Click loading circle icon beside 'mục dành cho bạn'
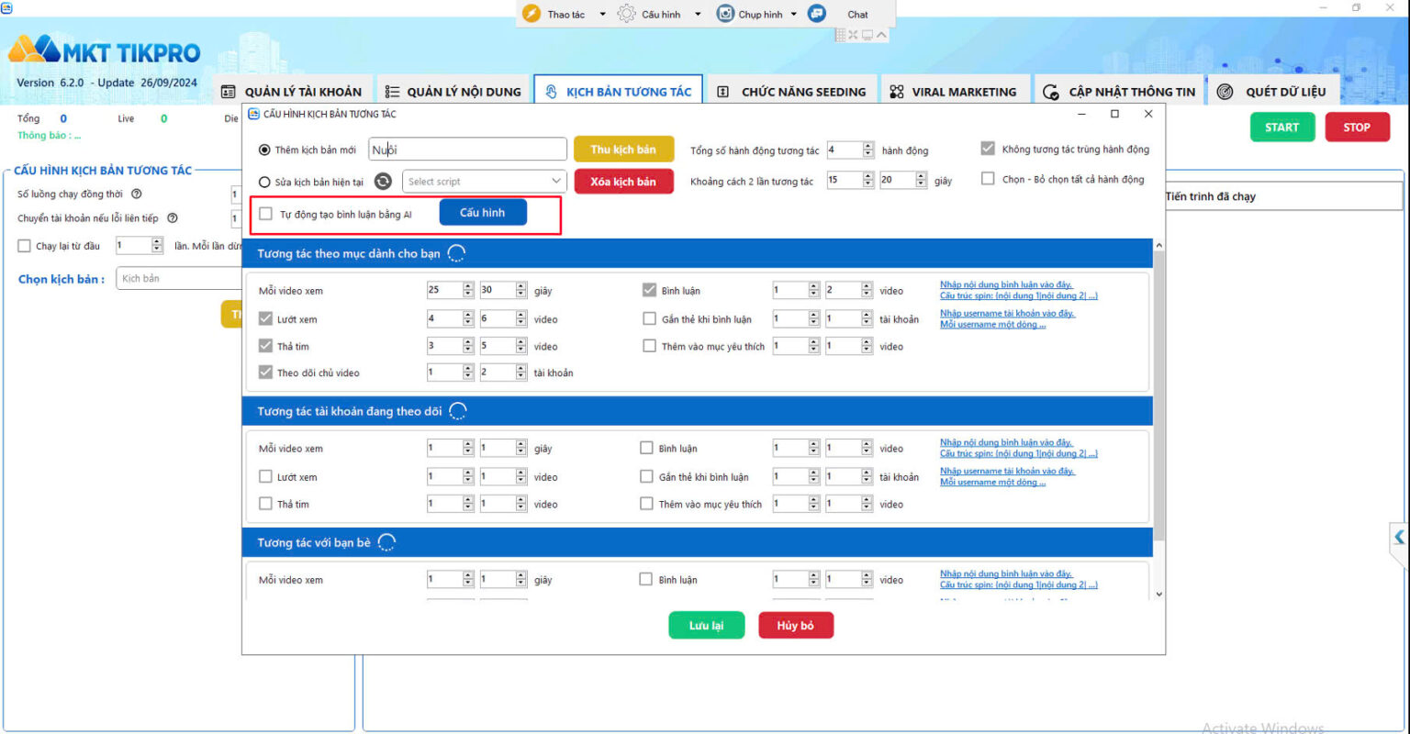Viewport: 1410px width, 734px height. point(456,254)
